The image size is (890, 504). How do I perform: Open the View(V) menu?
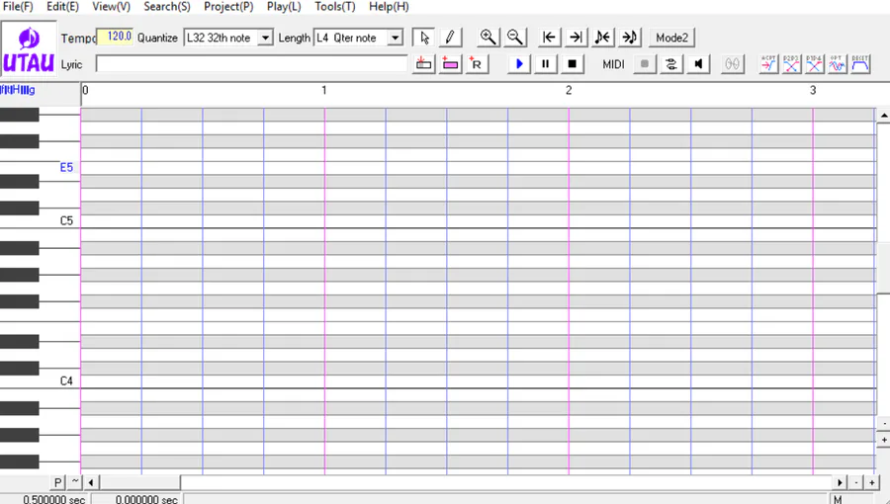coord(111,7)
